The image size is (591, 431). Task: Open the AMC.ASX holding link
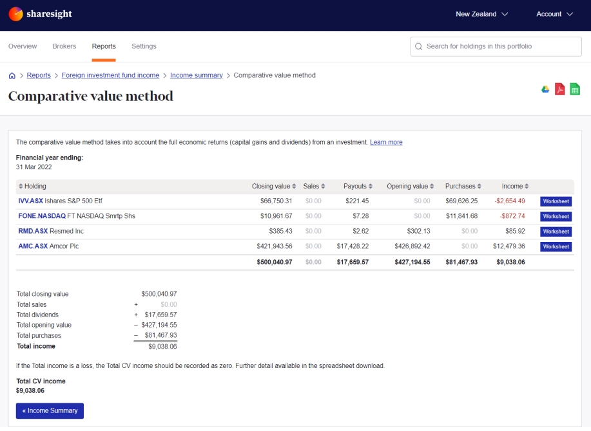[x=33, y=246]
